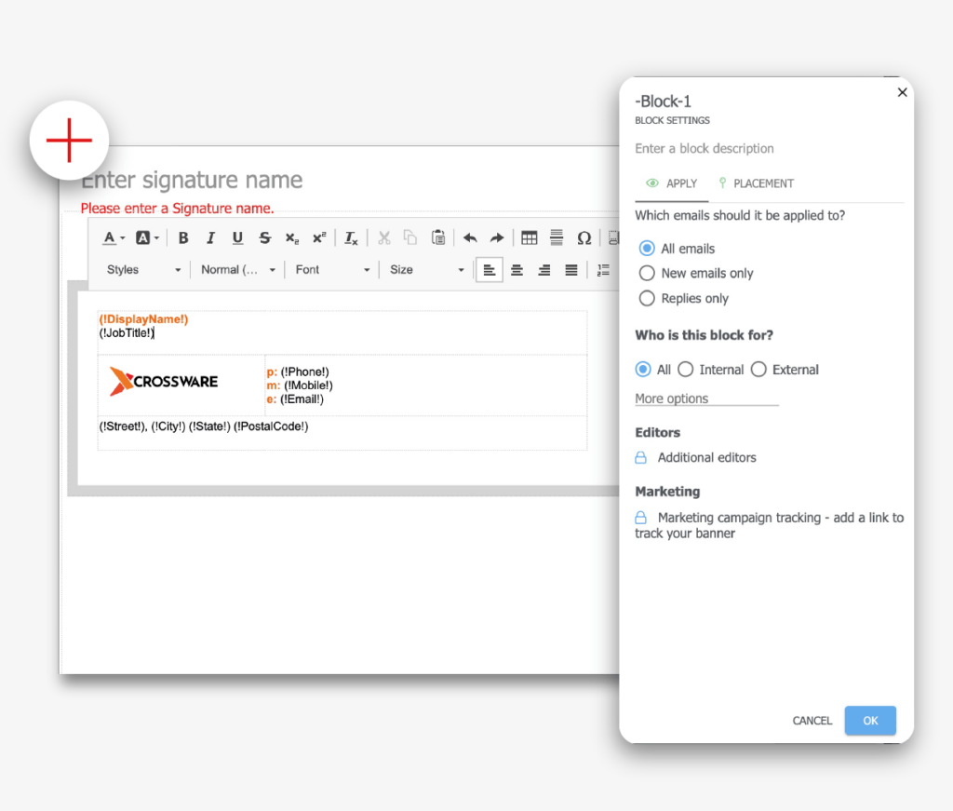Insert special character with Omega icon
This screenshot has width=953, height=811.
point(584,238)
